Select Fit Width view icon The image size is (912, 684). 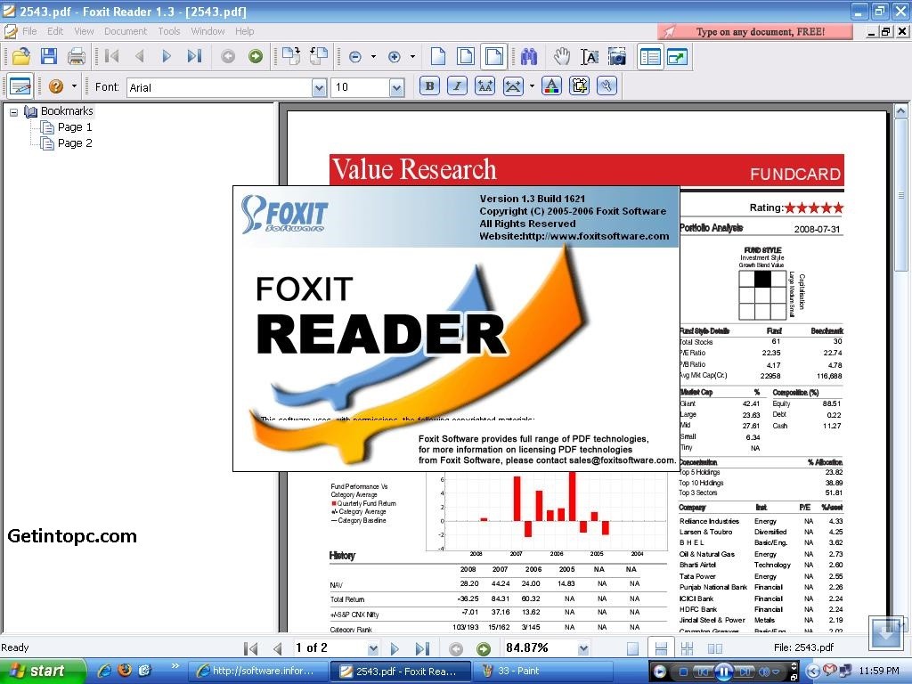pyautogui.click(x=493, y=56)
